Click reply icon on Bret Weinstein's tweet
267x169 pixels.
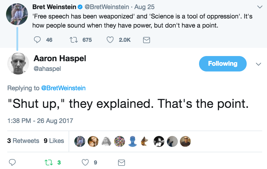click(37, 40)
